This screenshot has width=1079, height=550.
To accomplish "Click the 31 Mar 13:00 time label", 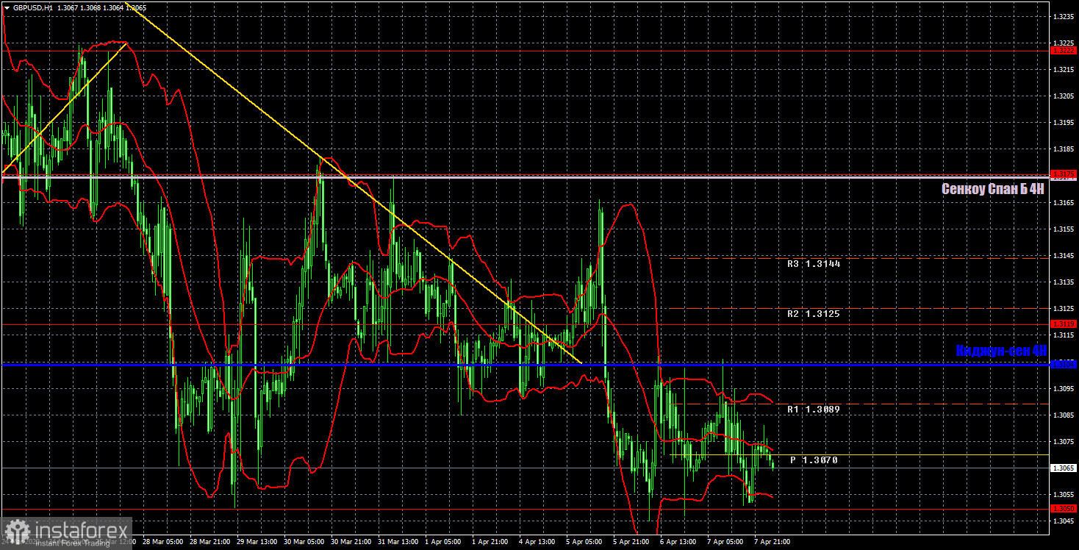I will [398, 542].
